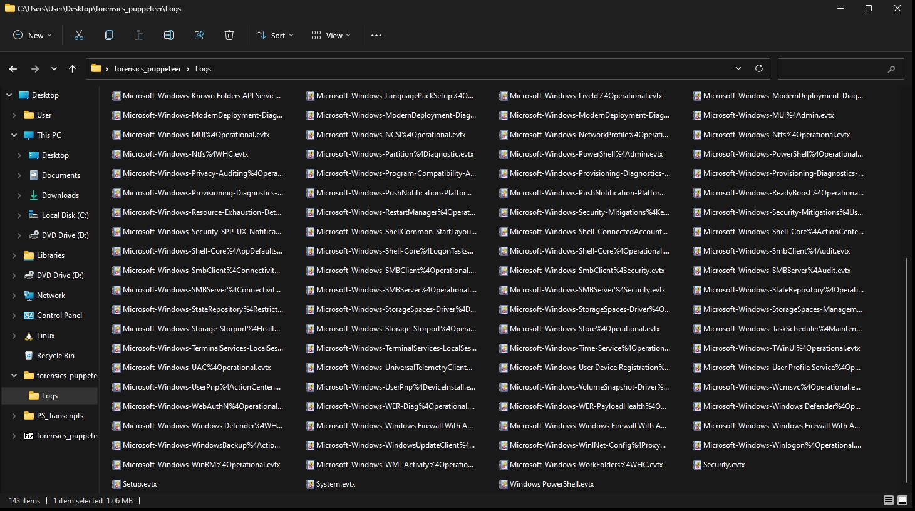Go back to previous folder
915x511 pixels.
13,69
